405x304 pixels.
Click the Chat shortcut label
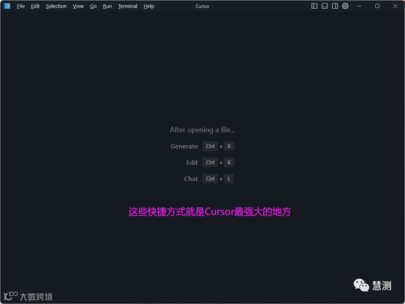pyautogui.click(x=191, y=179)
